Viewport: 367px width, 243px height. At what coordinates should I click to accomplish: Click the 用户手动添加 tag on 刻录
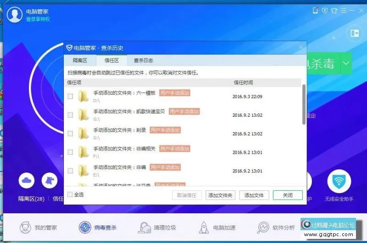(x=165, y=130)
